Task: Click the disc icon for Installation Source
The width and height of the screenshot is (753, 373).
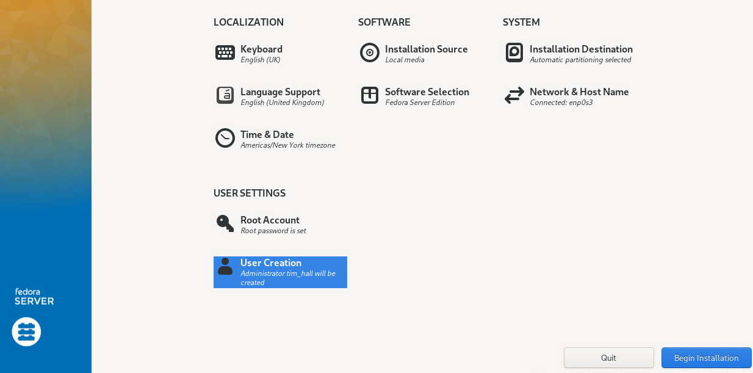Action: pos(370,53)
